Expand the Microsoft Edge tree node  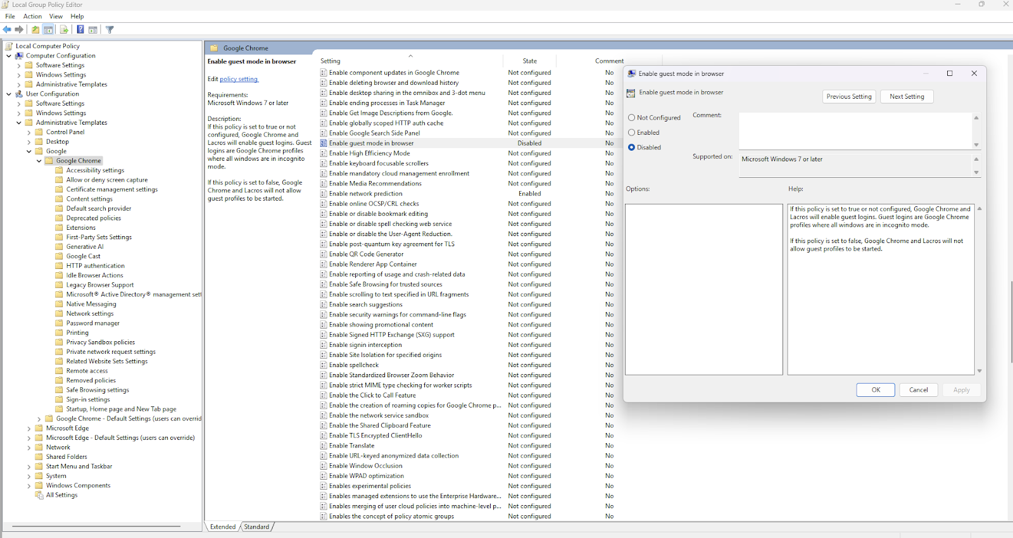29,429
